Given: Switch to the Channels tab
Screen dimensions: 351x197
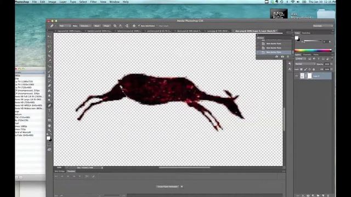Looking at the screenshot, I should (x=307, y=55).
